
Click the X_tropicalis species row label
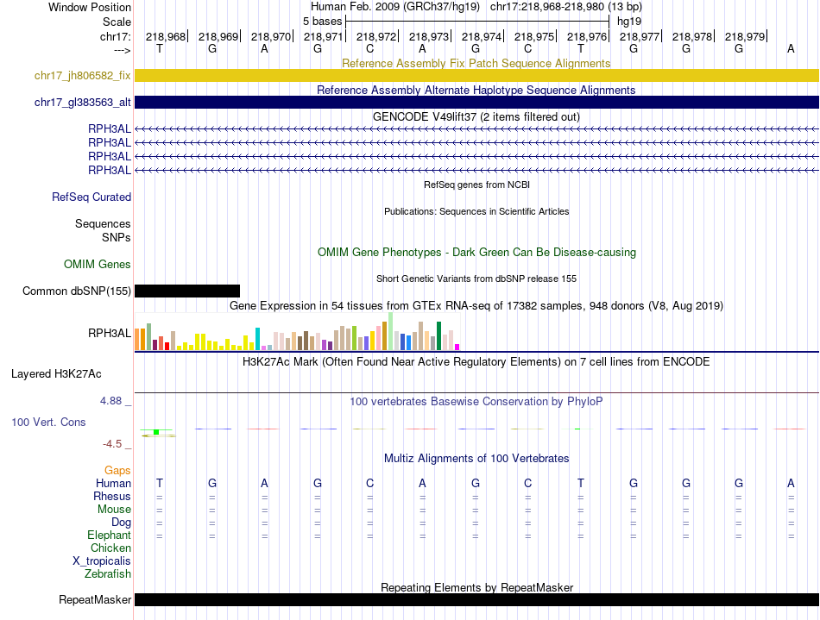pos(102,561)
